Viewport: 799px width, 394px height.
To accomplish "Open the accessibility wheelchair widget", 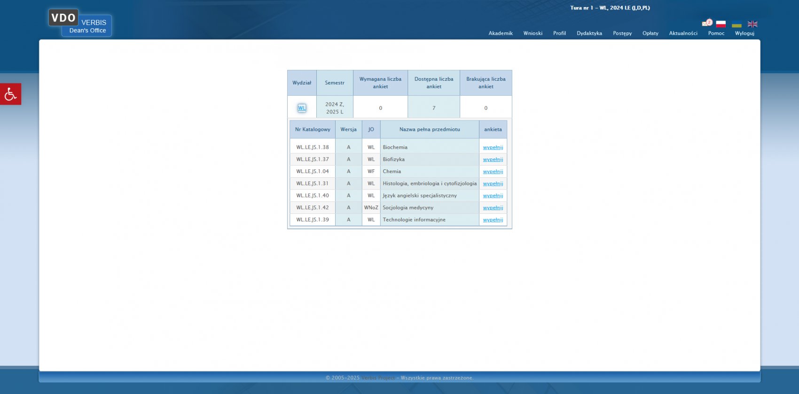I will coord(10,94).
